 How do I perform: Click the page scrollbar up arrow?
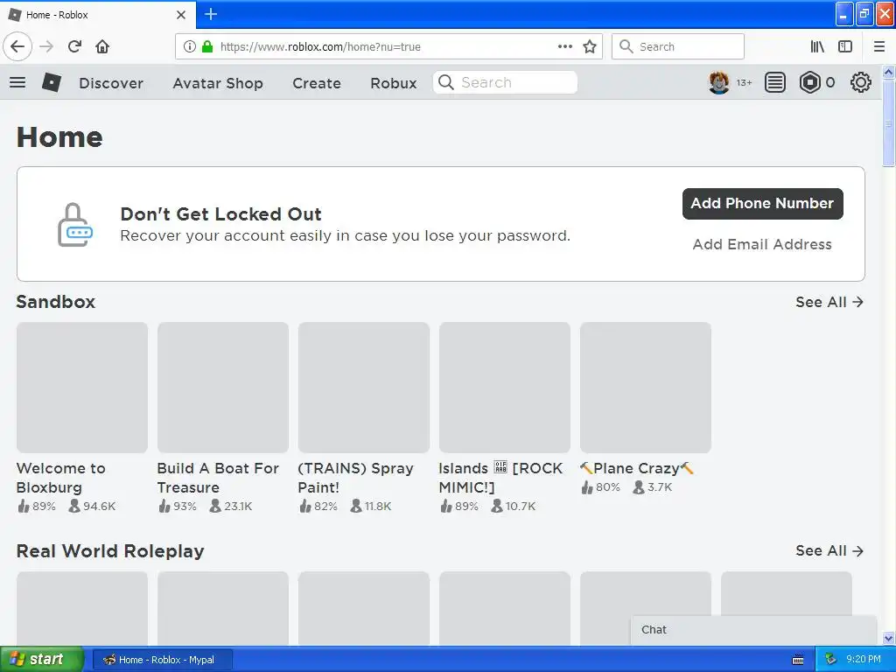(x=888, y=72)
